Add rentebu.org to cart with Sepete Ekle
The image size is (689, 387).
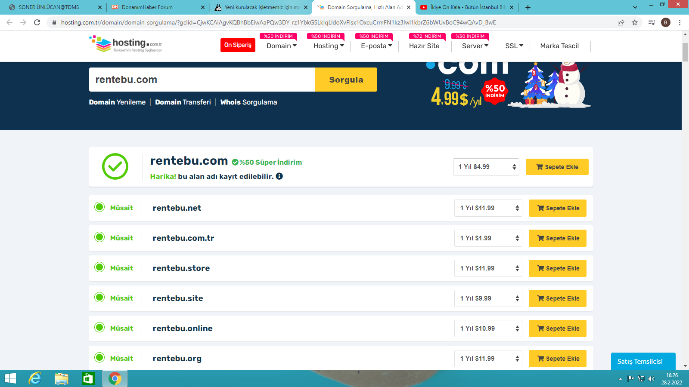[558, 359]
